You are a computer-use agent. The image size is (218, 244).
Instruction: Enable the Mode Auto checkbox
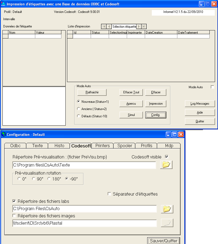(x=212, y=87)
